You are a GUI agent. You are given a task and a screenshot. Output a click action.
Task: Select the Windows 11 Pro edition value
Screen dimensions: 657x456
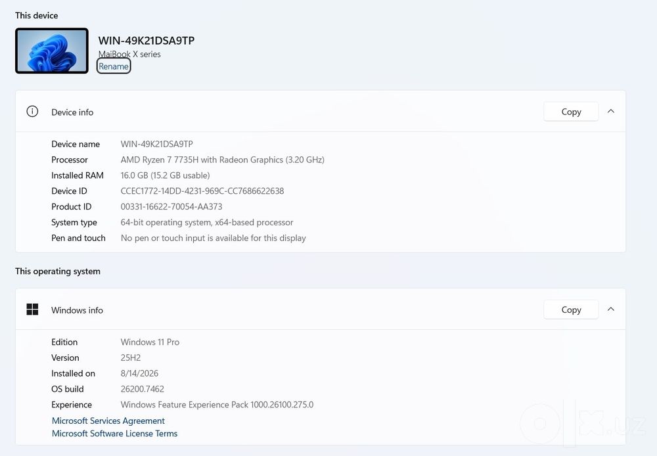pyautogui.click(x=150, y=342)
